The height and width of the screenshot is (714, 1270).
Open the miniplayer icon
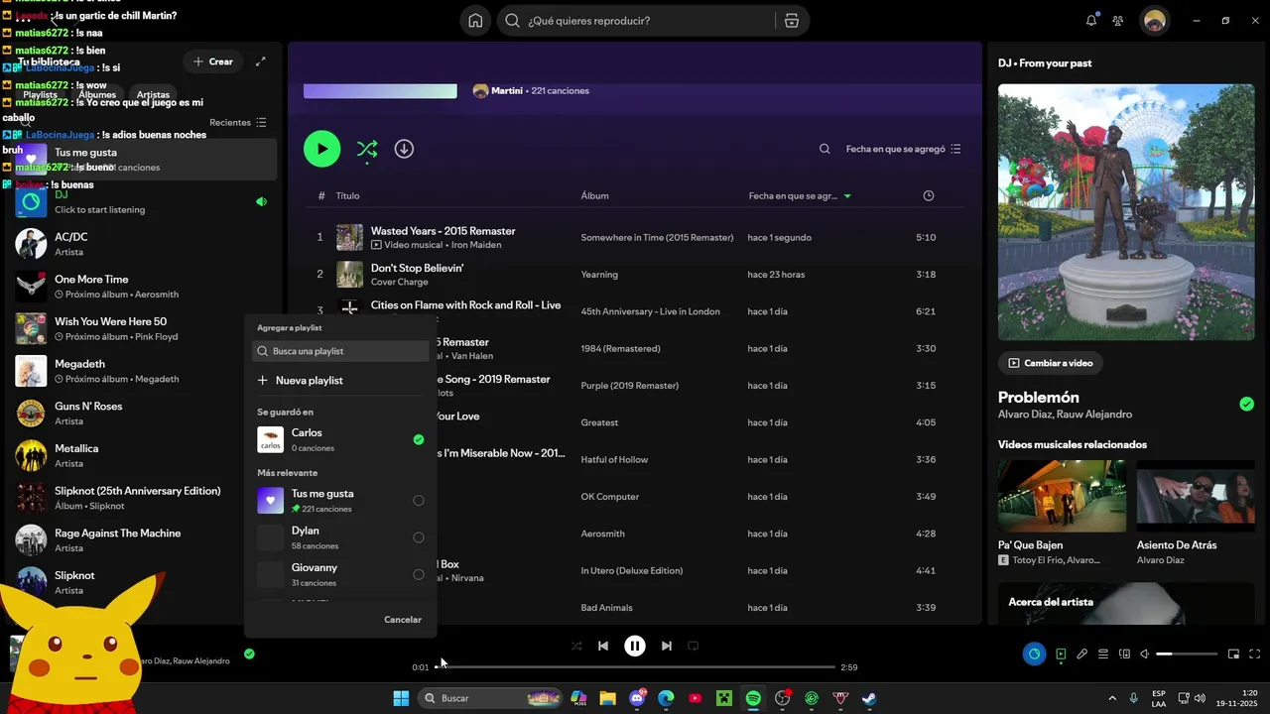coord(1234,654)
